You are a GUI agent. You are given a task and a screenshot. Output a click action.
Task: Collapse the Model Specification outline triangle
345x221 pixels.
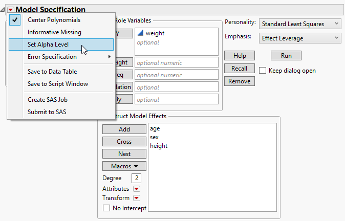point(4,10)
